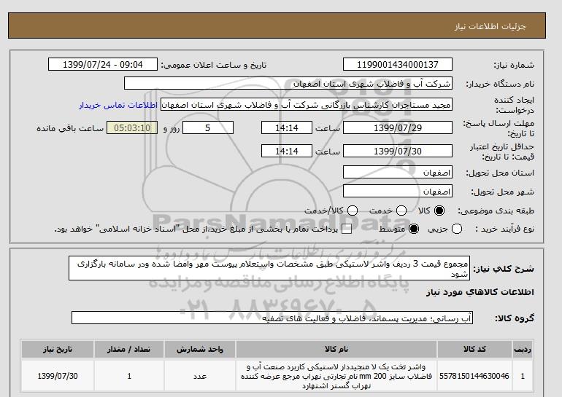Click the شماره نیاز field 1199001434000137
The width and height of the screenshot is (562, 397).
click(x=398, y=64)
